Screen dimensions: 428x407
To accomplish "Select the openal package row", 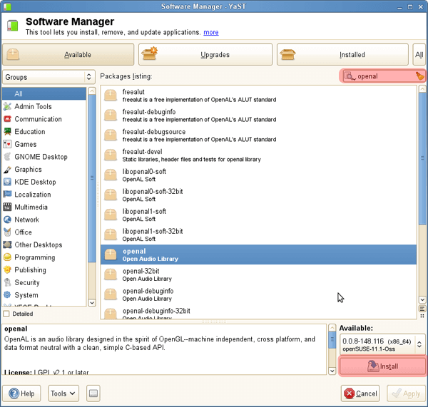I will tap(258, 254).
